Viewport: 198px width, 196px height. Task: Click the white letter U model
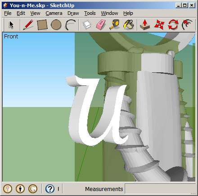click(98, 111)
